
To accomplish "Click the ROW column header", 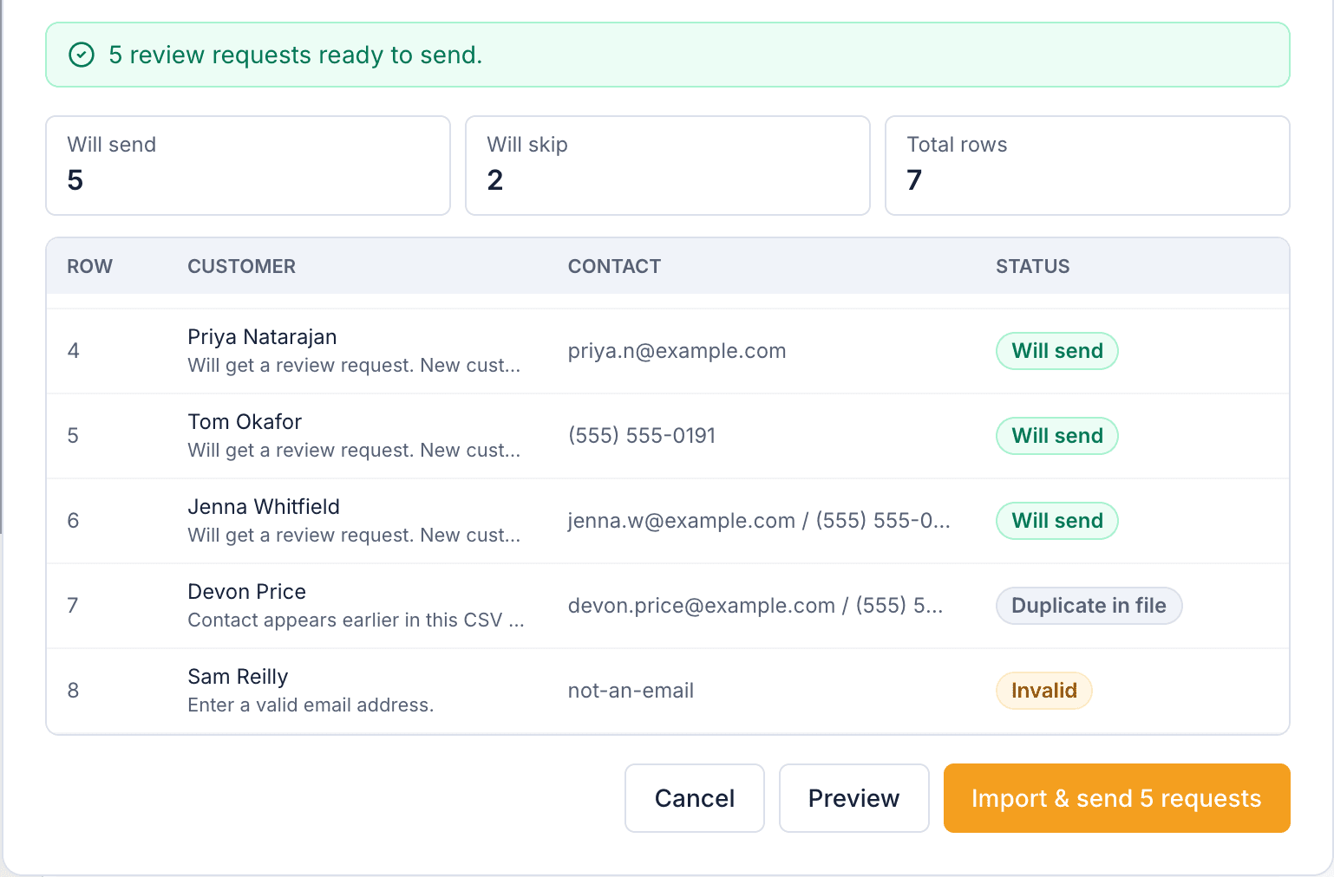I will point(90,266).
